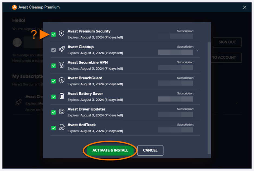Image resolution: width=254 pixels, height=171 pixels.
Task: Expand the Avast Cleanup subscription chevron
Action: click(198, 50)
